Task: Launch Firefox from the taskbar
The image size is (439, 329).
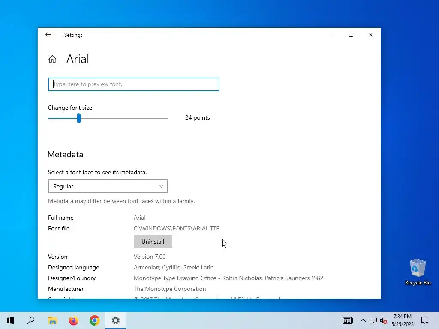Action: point(74,320)
